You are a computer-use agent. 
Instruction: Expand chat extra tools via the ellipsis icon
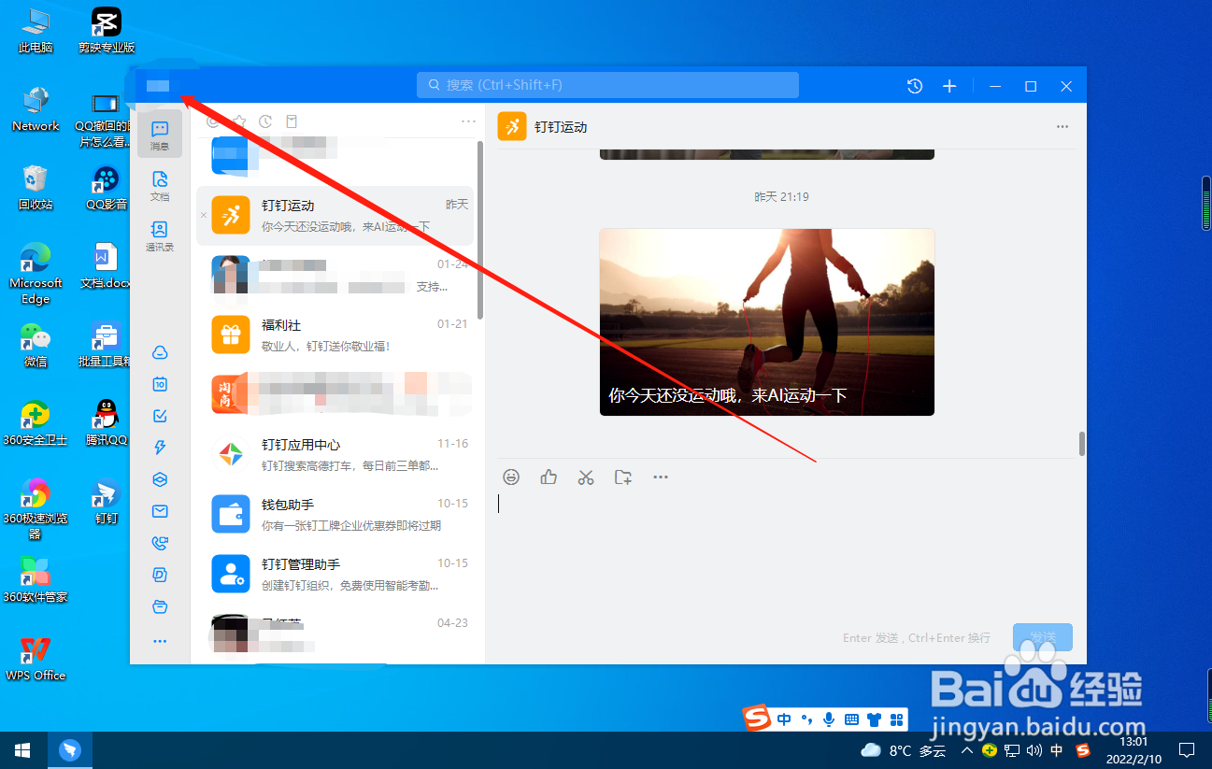pyautogui.click(x=661, y=477)
